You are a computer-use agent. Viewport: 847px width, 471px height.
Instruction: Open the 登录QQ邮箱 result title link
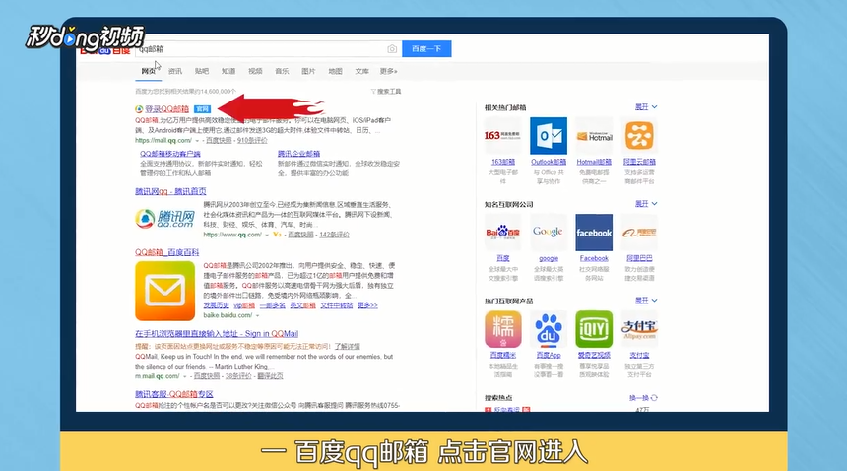click(166, 109)
